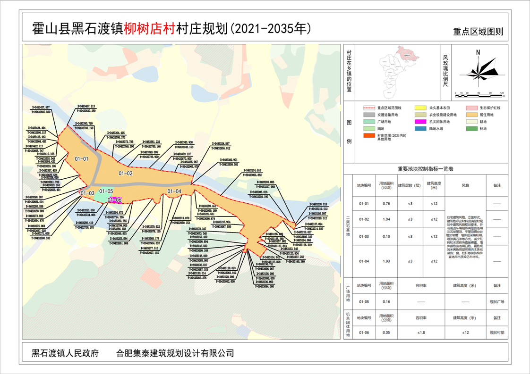Viewport: 530px width, 374px height.
Task: Select the yellow 永久基本农田 legend swatch
Action: pyautogui.click(x=420, y=108)
